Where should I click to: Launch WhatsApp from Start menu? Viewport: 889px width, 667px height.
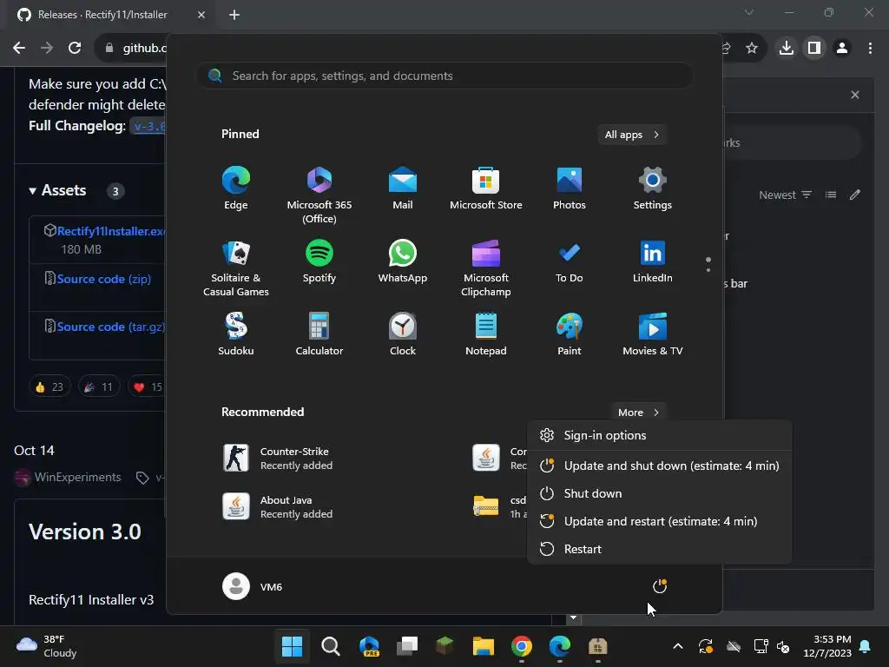pyautogui.click(x=403, y=262)
